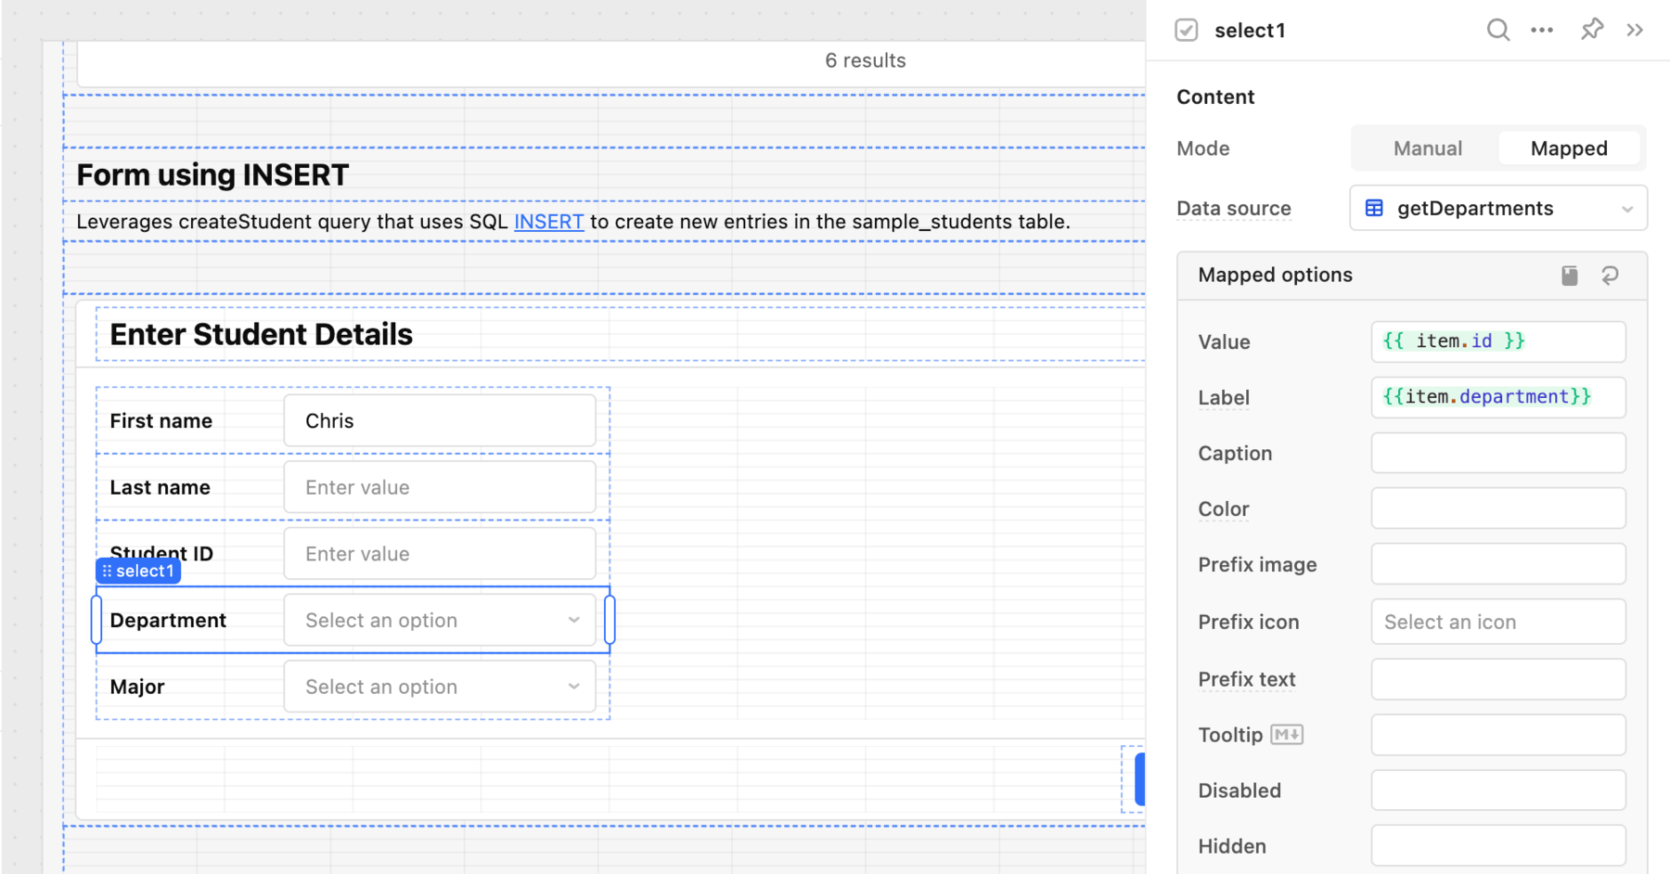Image resolution: width=1670 pixels, height=874 pixels.
Task: Click the blue submit button at form footer
Action: tap(1139, 779)
